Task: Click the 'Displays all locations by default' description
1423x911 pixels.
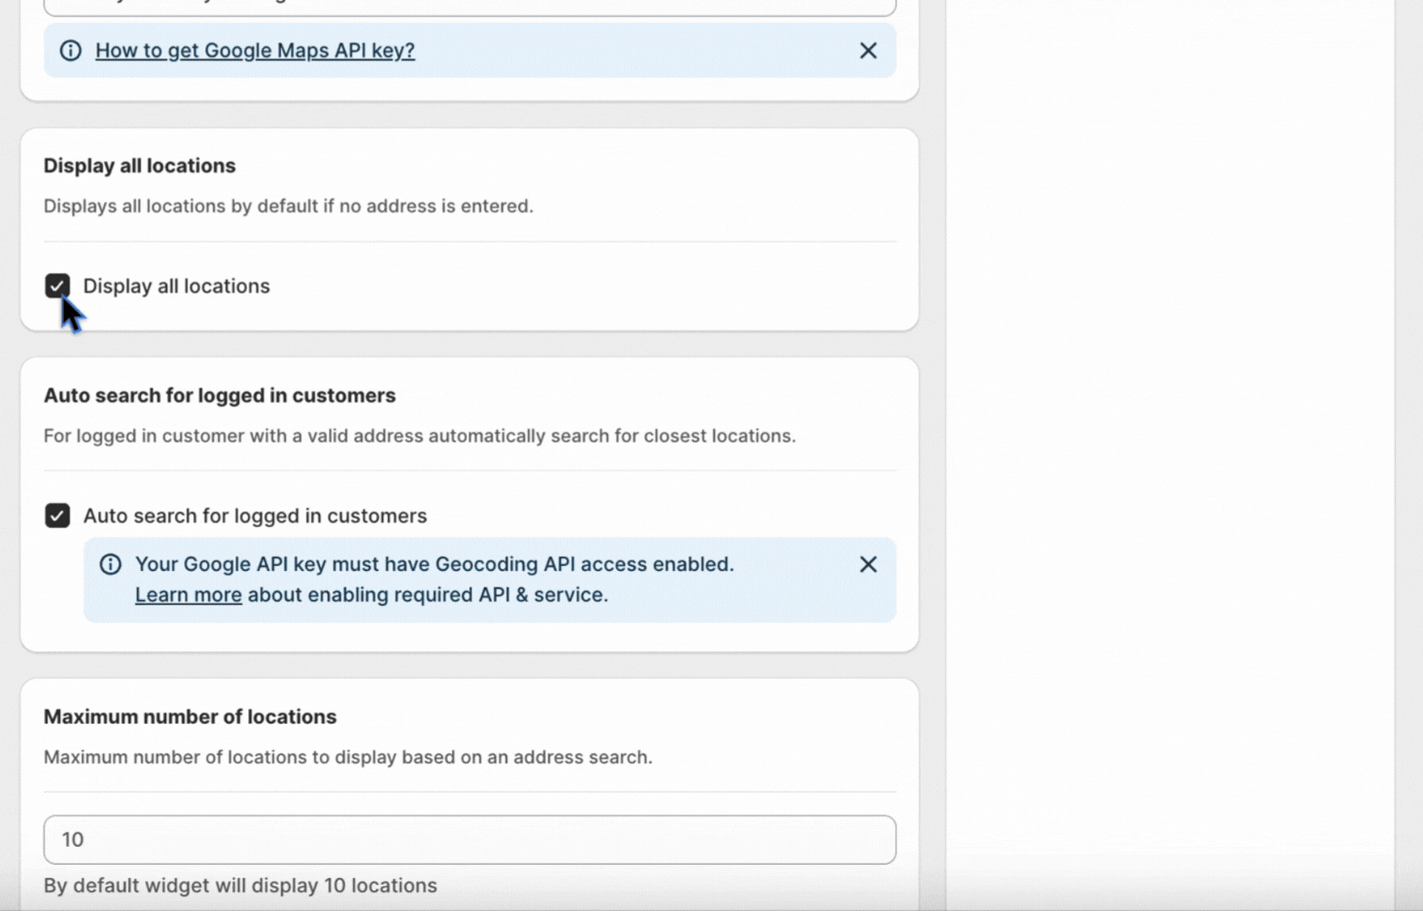Action: pyautogui.click(x=288, y=206)
